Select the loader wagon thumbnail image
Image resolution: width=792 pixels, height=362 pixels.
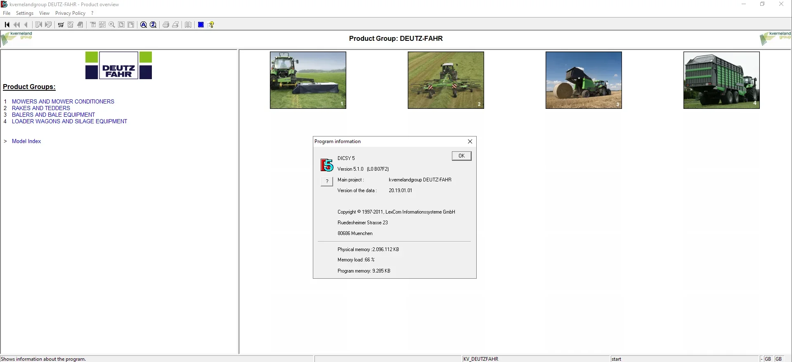pos(721,80)
